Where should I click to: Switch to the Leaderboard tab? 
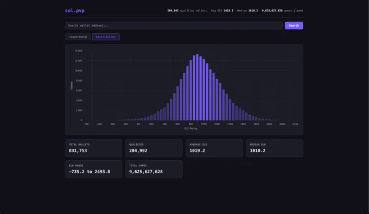(x=78, y=37)
